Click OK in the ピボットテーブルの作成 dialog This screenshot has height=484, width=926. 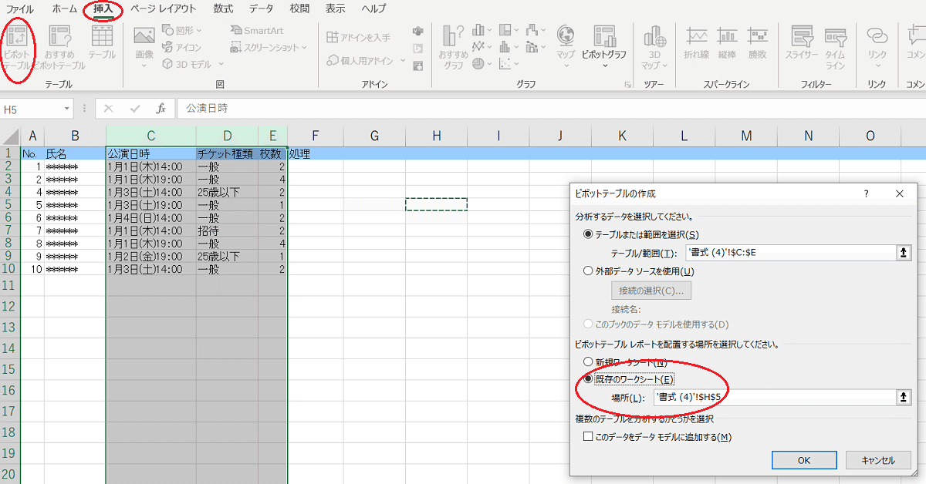(804, 460)
